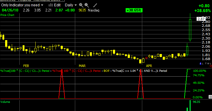212x111 pixels.
Task: Click the red %True indicator label
Action: tap(76, 71)
